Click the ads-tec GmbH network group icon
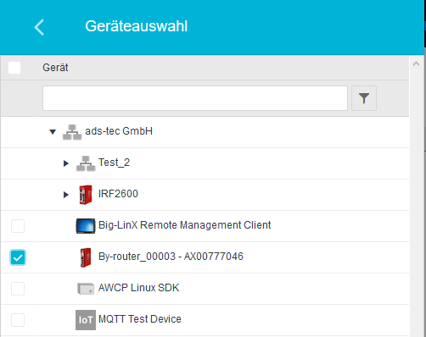Screen dimensions: 426x337 (x=72, y=132)
